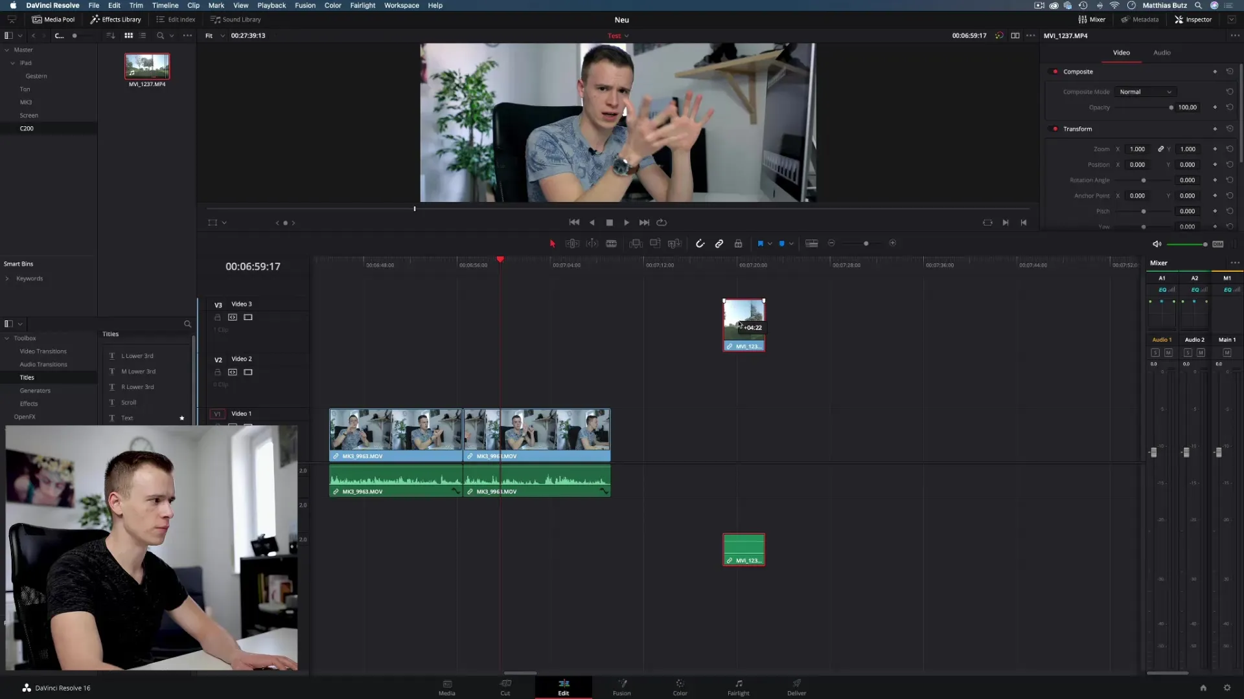
Task: Switch to the Cut page
Action: (505, 687)
